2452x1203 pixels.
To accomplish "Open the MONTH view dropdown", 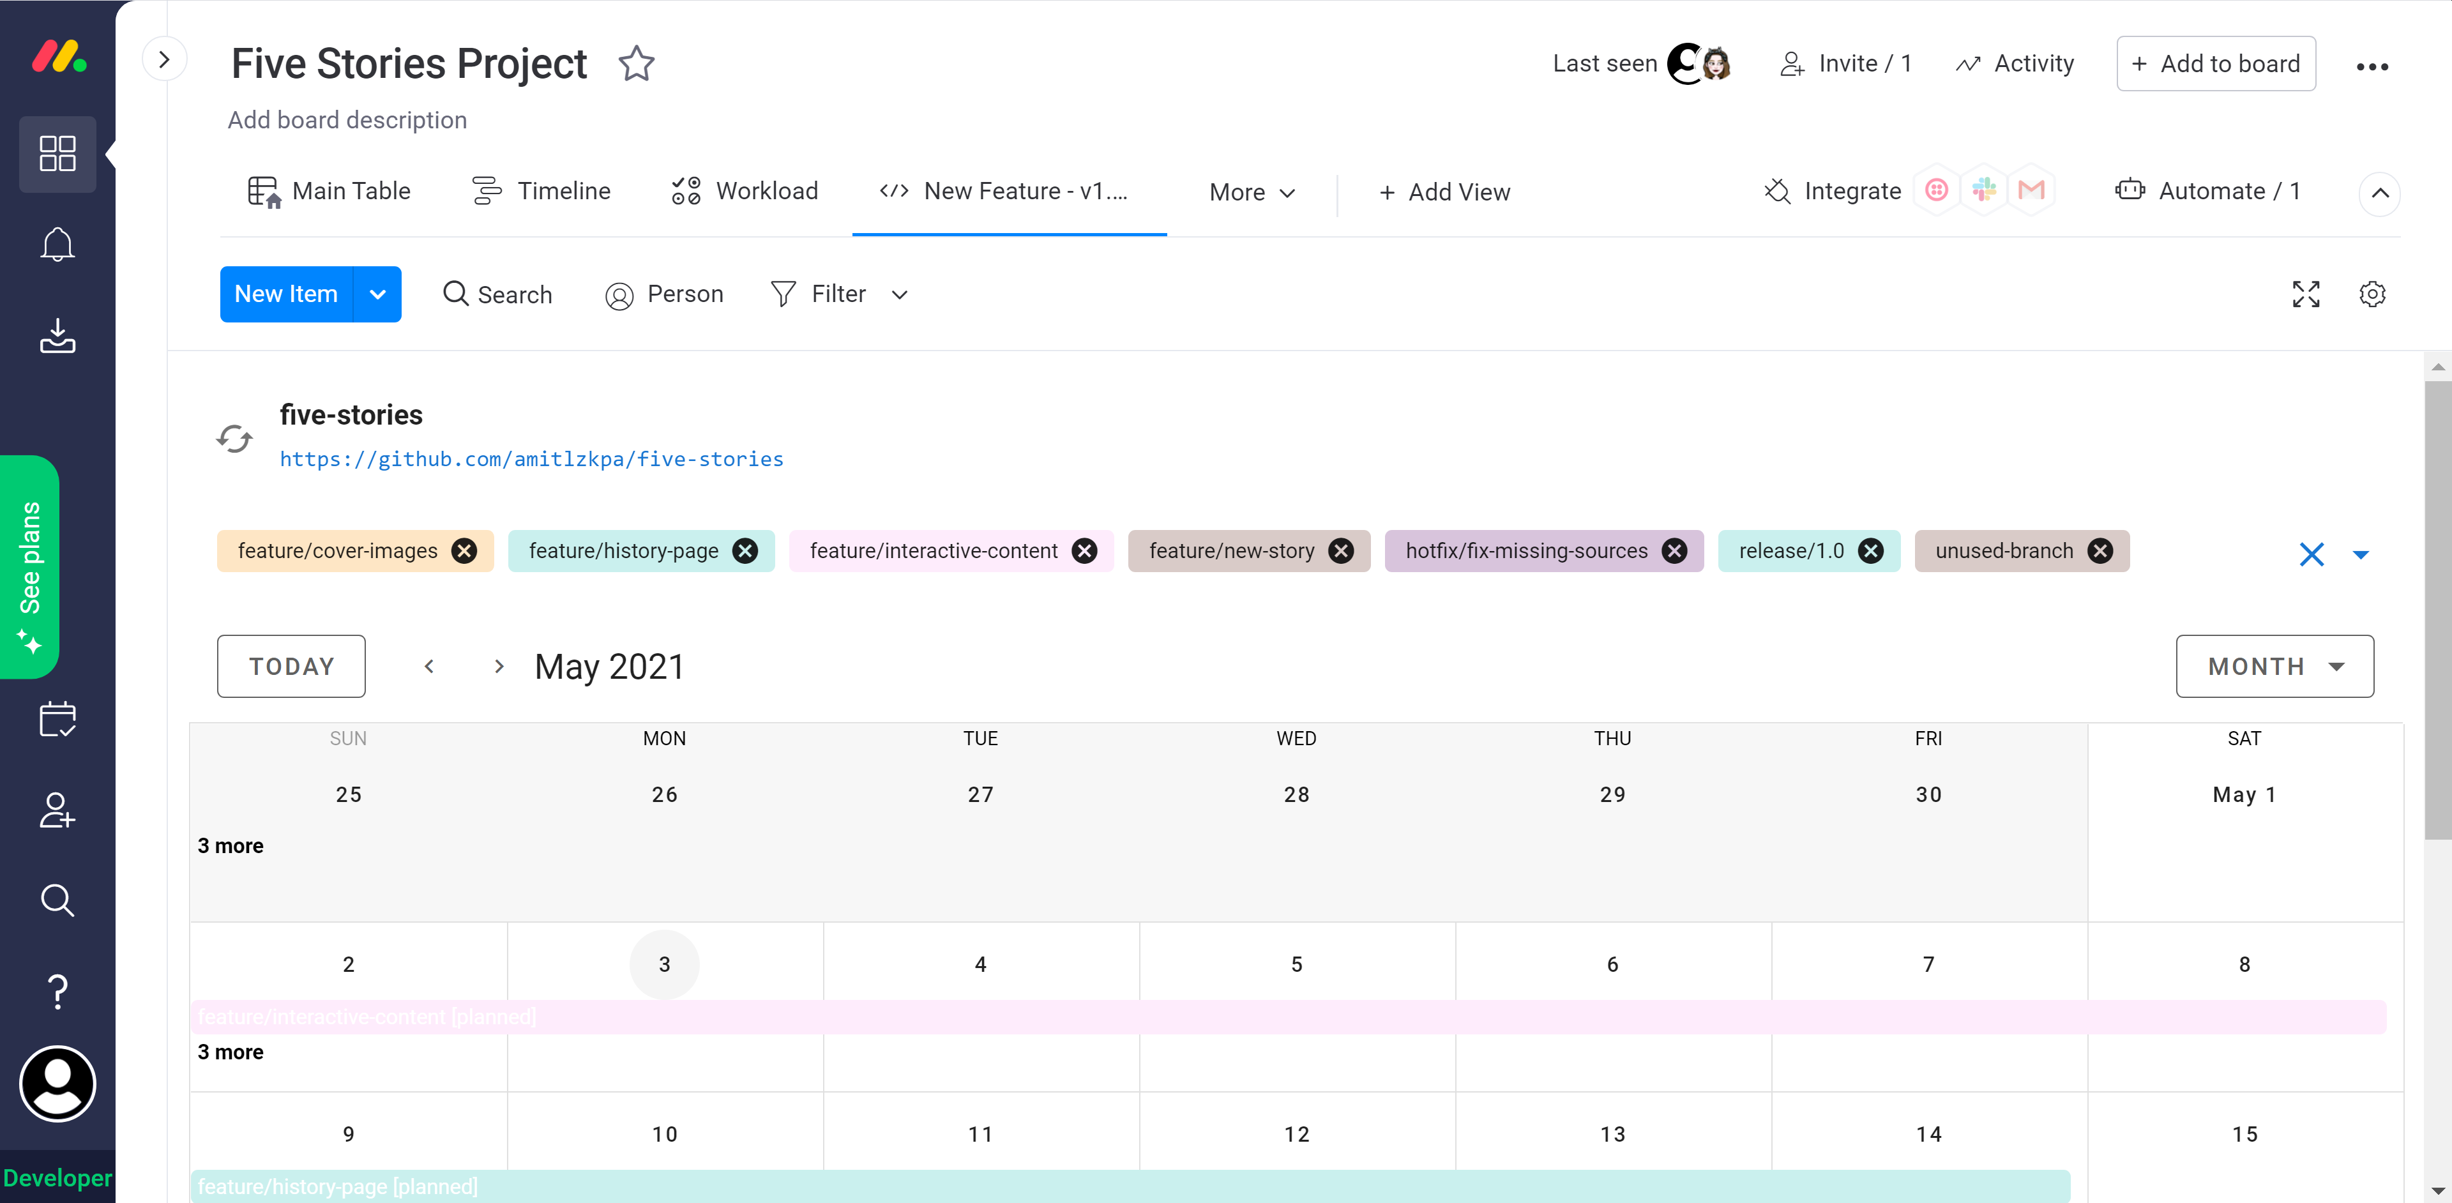I will click(x=2274, y=666).
